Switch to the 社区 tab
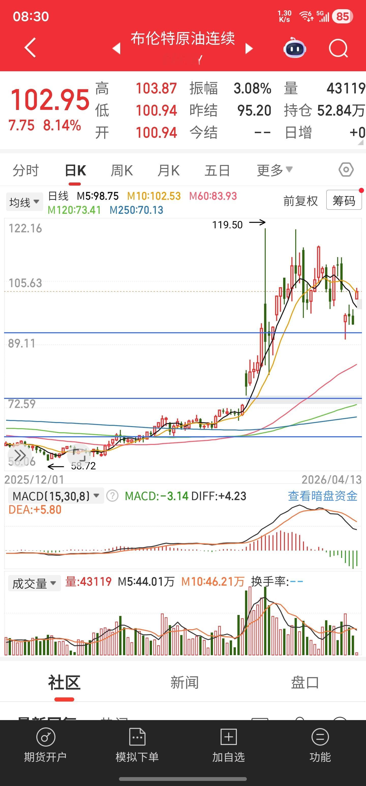The height and width of the screenshot is (786, 366). 64,683
